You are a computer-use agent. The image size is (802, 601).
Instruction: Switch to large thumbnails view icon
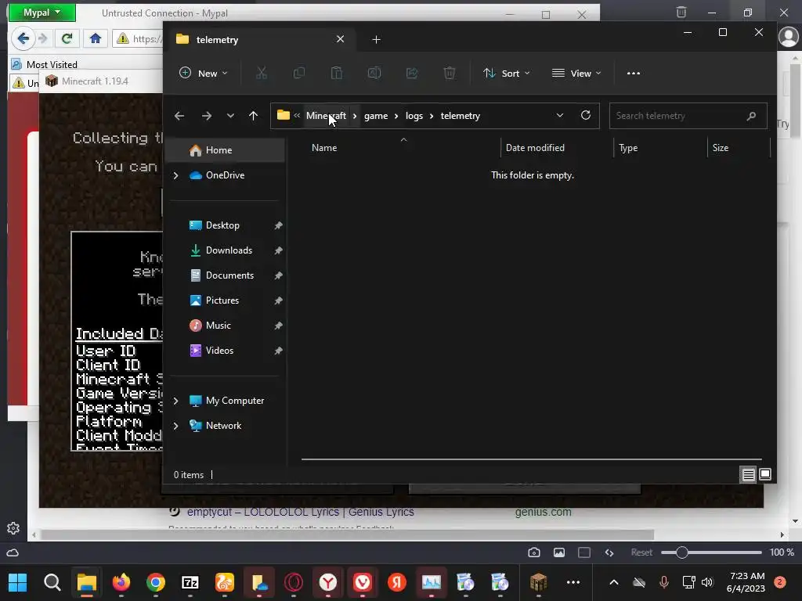point(765,475)
